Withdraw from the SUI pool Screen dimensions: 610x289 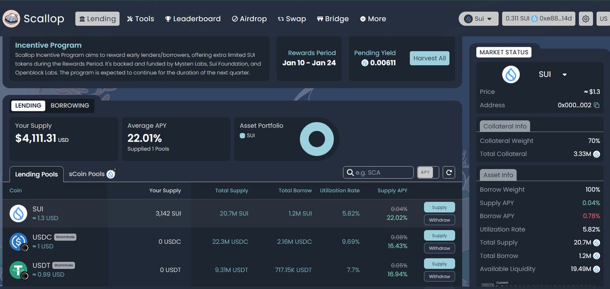[x=439, y=220]
